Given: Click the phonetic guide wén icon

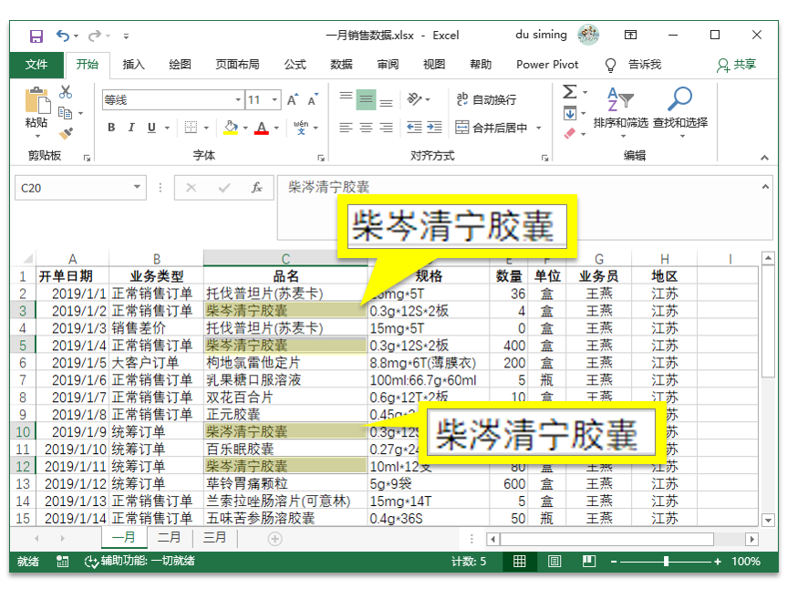Looking at the screenshot, I should click(301, 128).
